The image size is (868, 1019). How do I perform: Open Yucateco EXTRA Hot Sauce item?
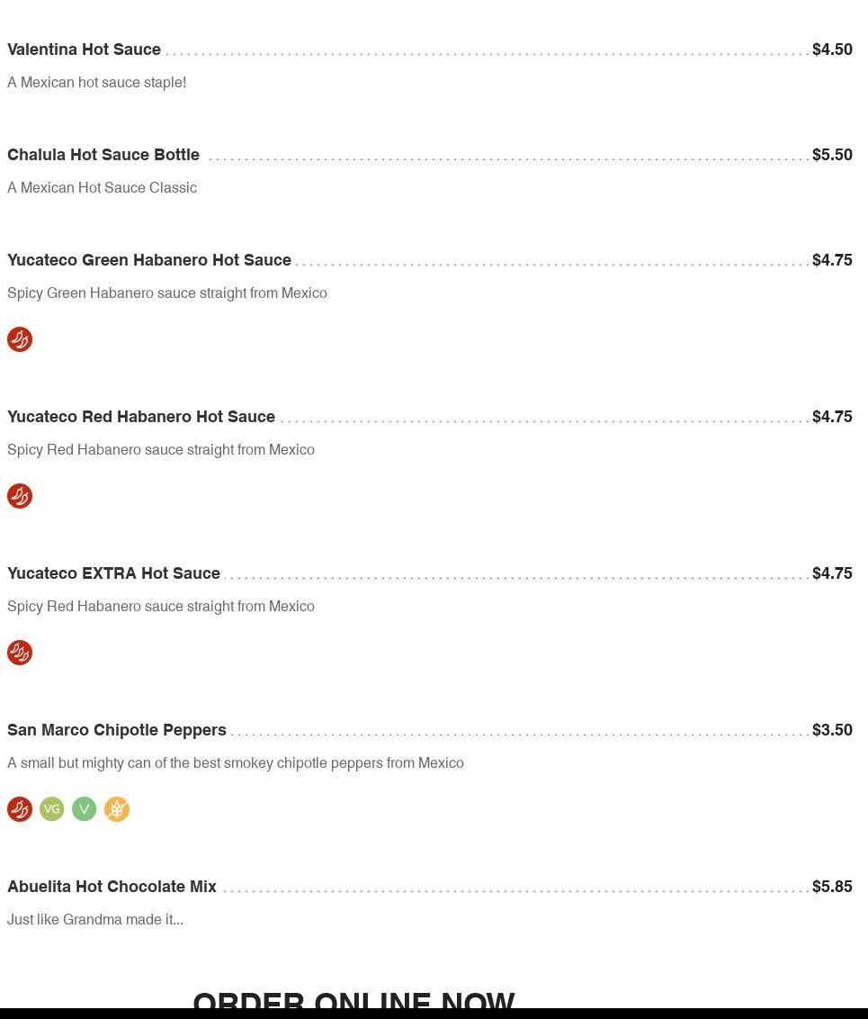pos(113,573)
